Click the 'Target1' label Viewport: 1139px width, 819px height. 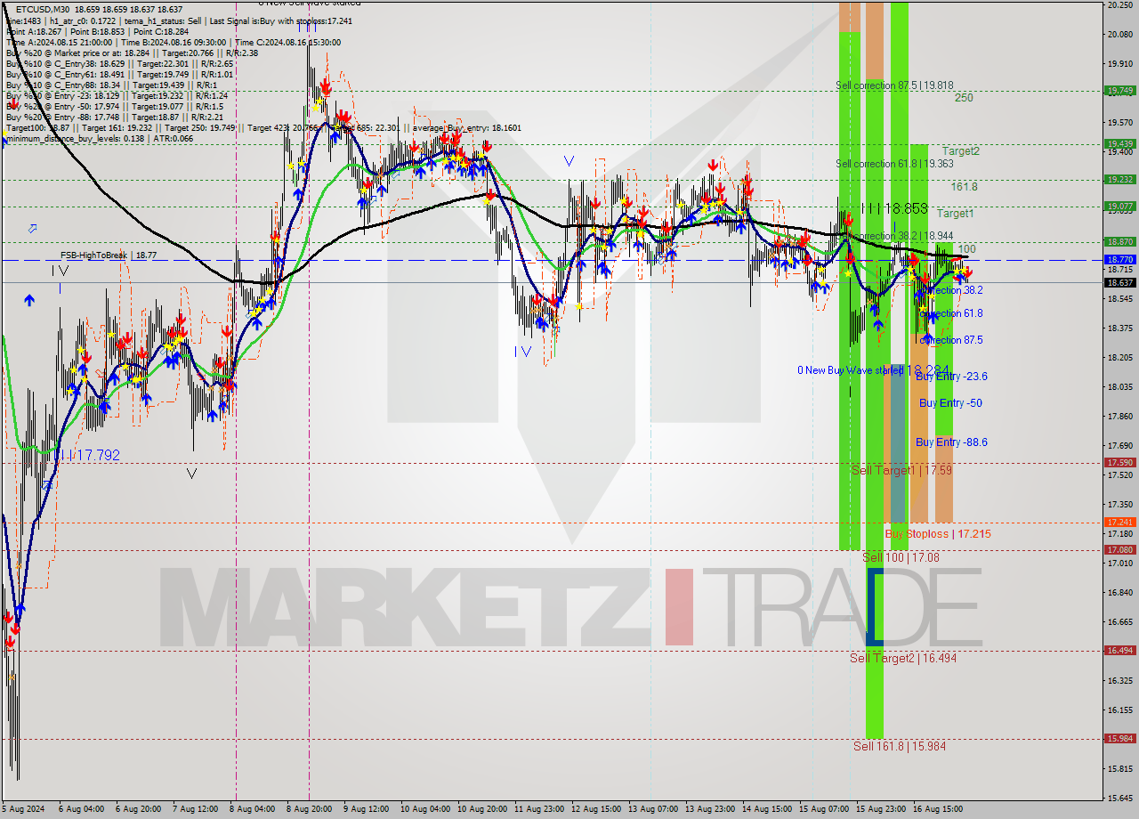pos(955,214)
